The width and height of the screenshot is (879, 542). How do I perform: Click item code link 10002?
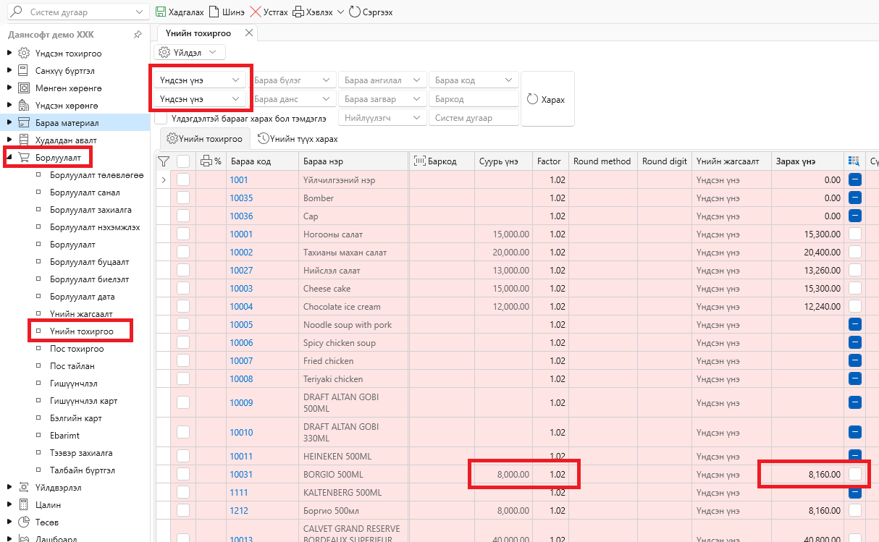tap(241, 252)
